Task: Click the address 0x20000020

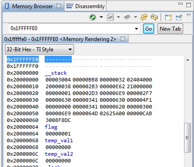Action: point(23,93)
